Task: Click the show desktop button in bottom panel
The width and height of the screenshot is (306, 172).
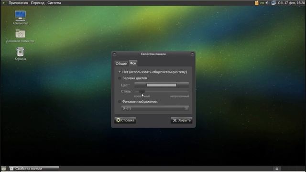Action: (3, 169)
